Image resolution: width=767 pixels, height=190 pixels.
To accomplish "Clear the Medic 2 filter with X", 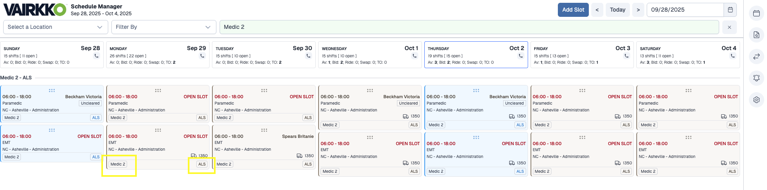I will click(x=729, y=27).
